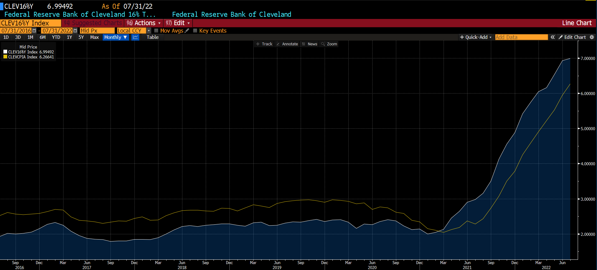Enable the Key Events checkbox
The height and width of the screenshot is (270, 597).
coord(195,30)
